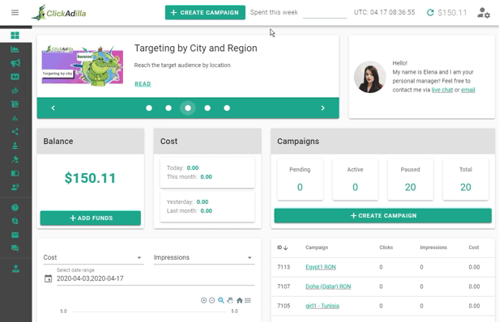
Task: Click the Paused campaigns count card
Action: coord(410,180)
